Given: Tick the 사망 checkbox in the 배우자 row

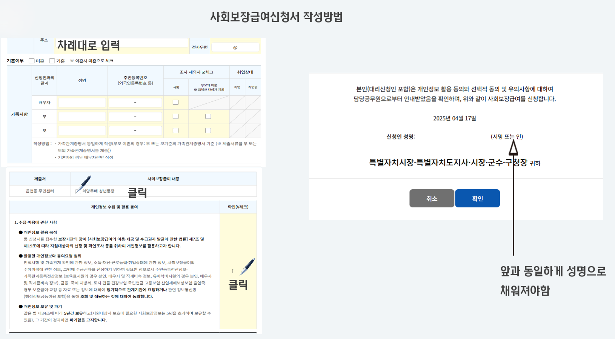Looking at the screenshot, I should click(175, 102).
